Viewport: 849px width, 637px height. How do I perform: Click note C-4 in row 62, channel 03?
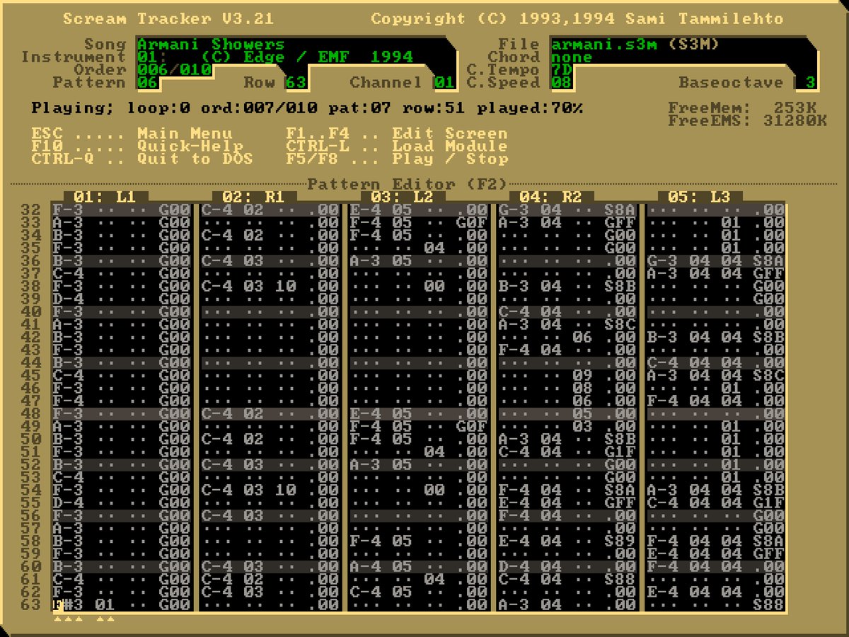point(365,592)
